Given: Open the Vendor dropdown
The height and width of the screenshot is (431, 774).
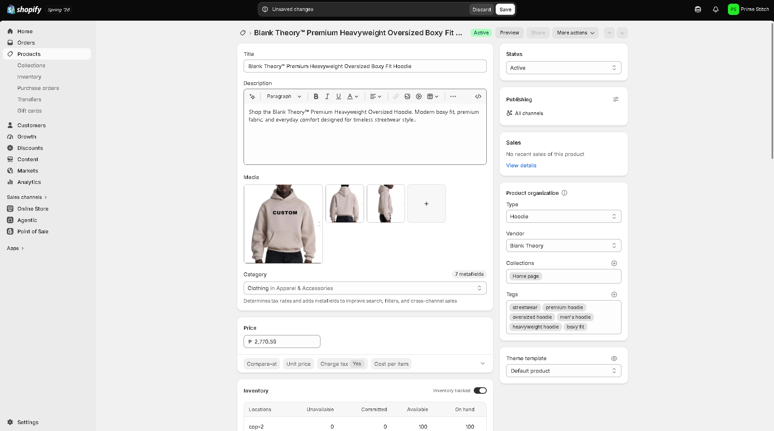Looking at the screenshot, I should 564,245.
